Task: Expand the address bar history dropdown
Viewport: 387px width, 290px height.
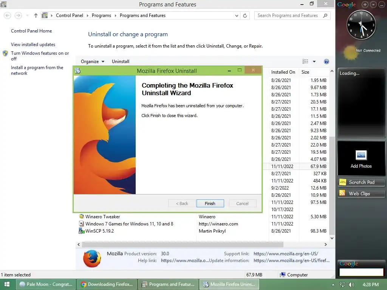Action: coord(237,15)
